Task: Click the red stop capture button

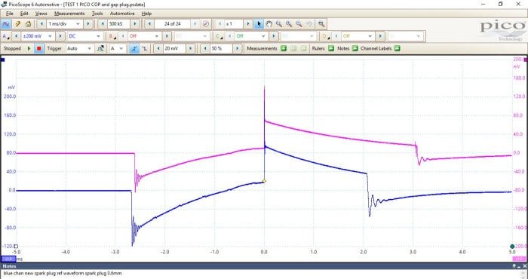Action: [x=38, y=48]
